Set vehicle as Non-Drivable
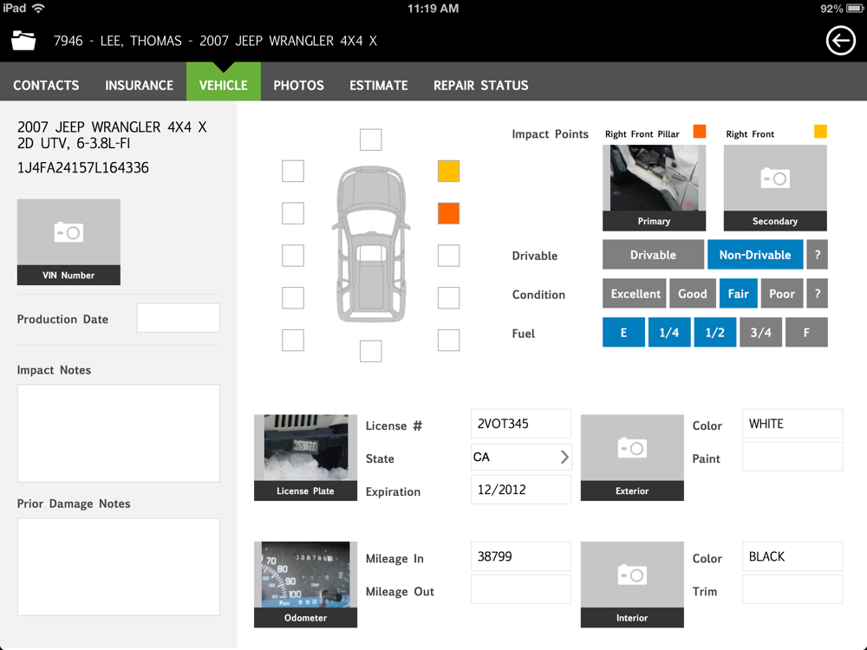The width and height of the screenshot is (867, 650). 755,255
